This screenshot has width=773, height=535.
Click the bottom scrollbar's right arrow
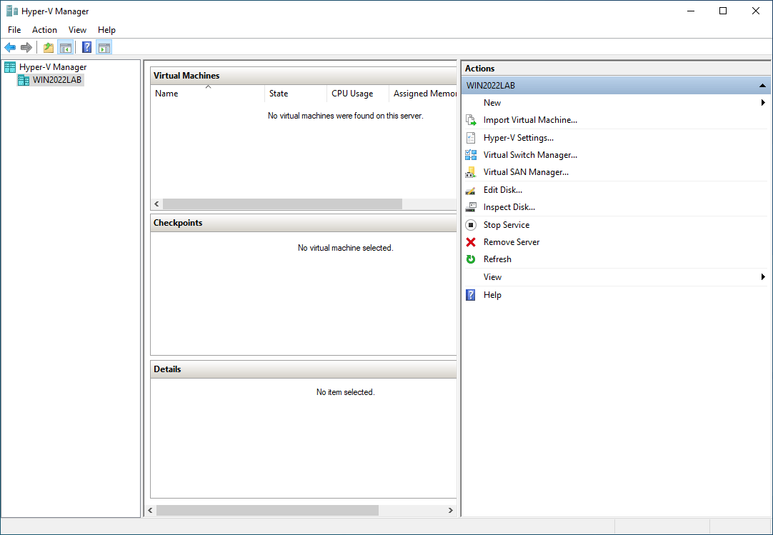pos(451,510)
